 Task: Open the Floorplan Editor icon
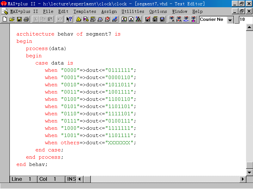(x=86, y=19)
